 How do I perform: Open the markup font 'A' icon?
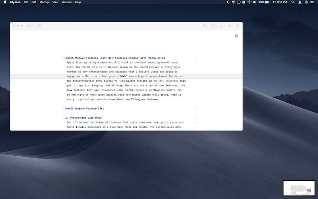pos(229,26)
